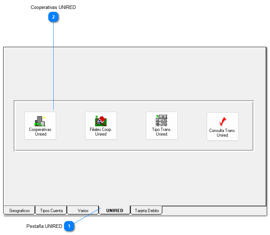Click the "Pestaña UNIRED" annotation text
Image resolution: width=270 pixels, height=235 pixels.
point(44,226)
